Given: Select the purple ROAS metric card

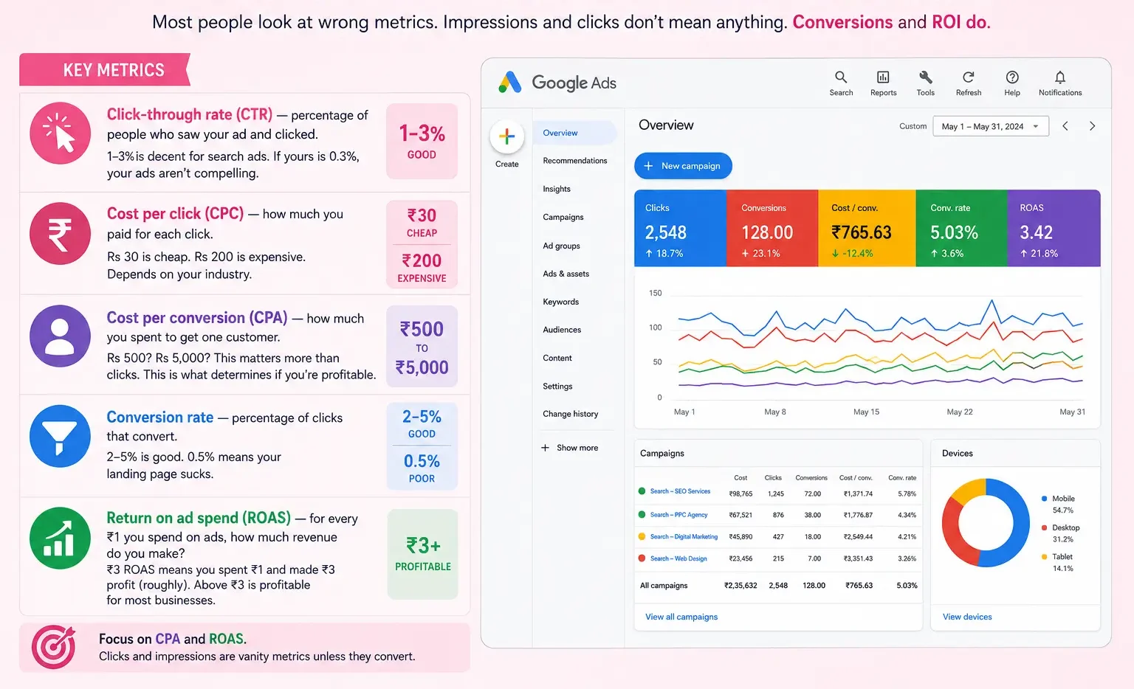Looking at the screenshot, I should [1054, 228].
